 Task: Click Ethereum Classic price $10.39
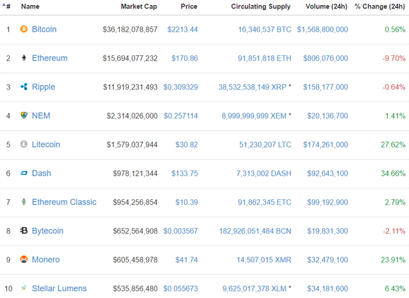coord(186,202)
